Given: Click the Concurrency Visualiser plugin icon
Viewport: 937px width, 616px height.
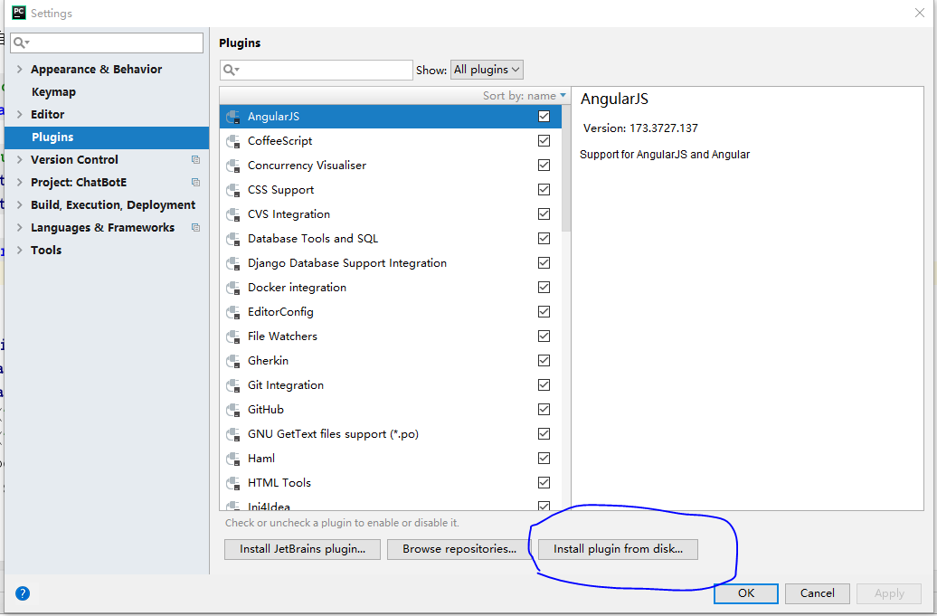Looking at the screenshot, I should [233, 166].
